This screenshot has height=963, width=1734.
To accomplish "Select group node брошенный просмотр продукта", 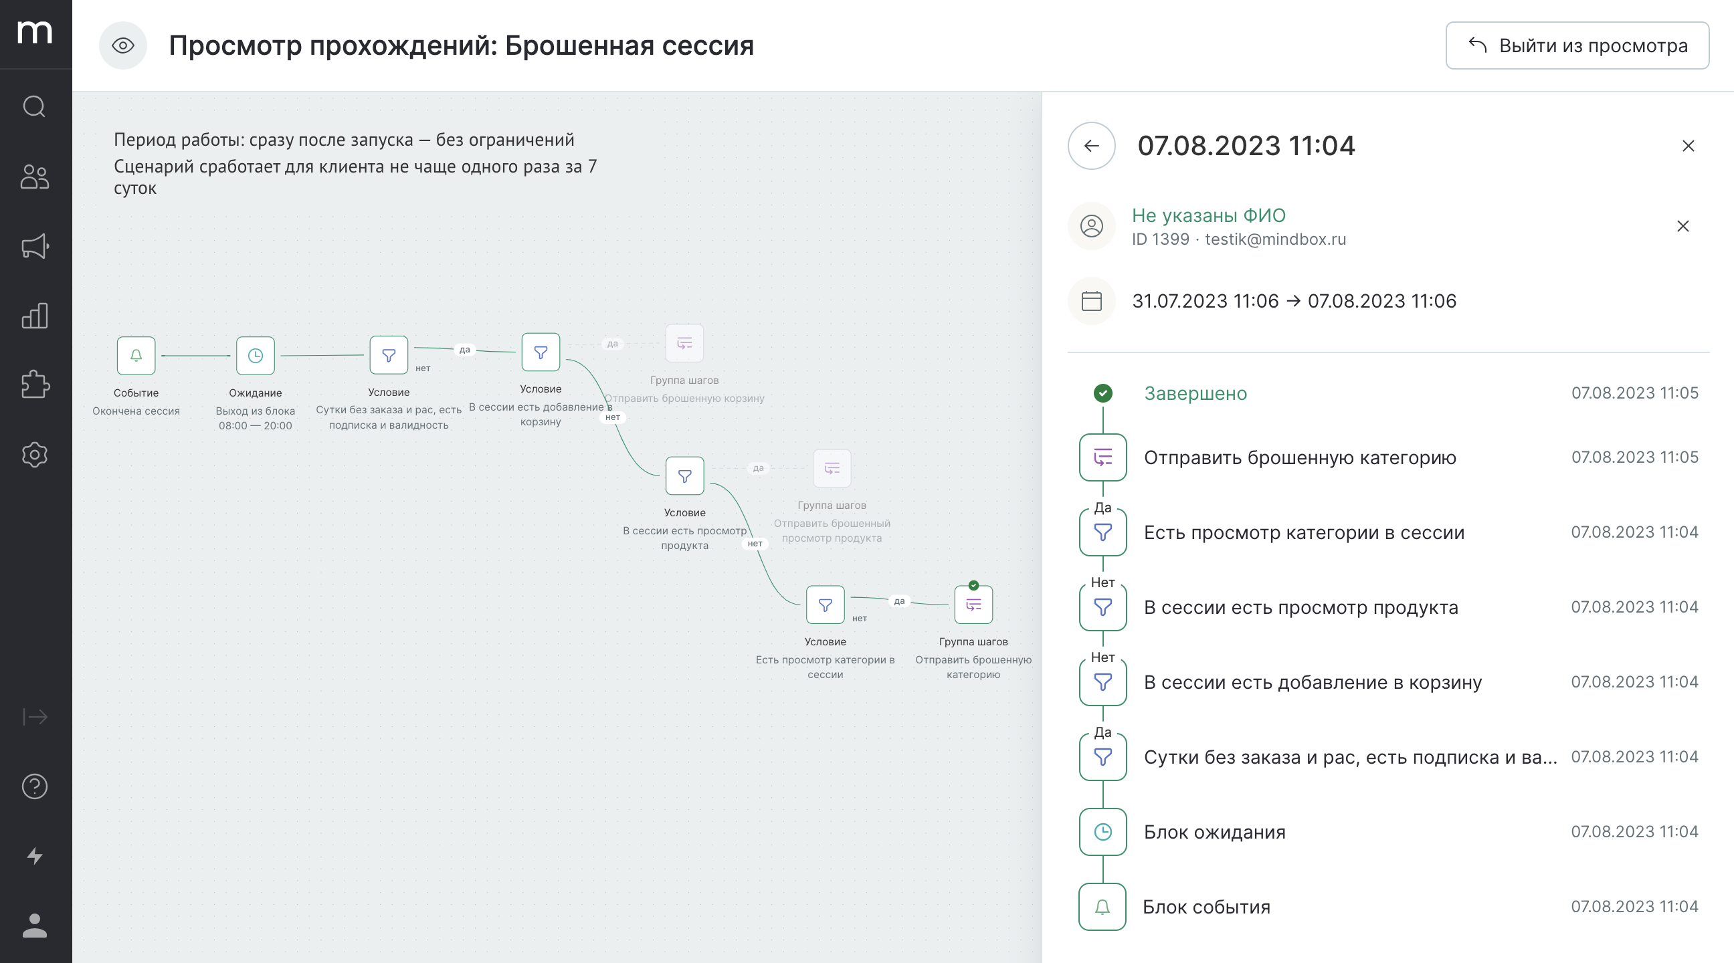I will 832,467.
